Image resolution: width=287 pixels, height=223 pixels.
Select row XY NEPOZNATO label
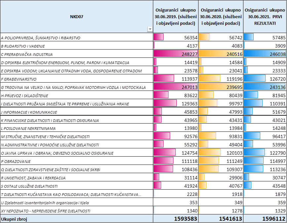coord(46,211)
